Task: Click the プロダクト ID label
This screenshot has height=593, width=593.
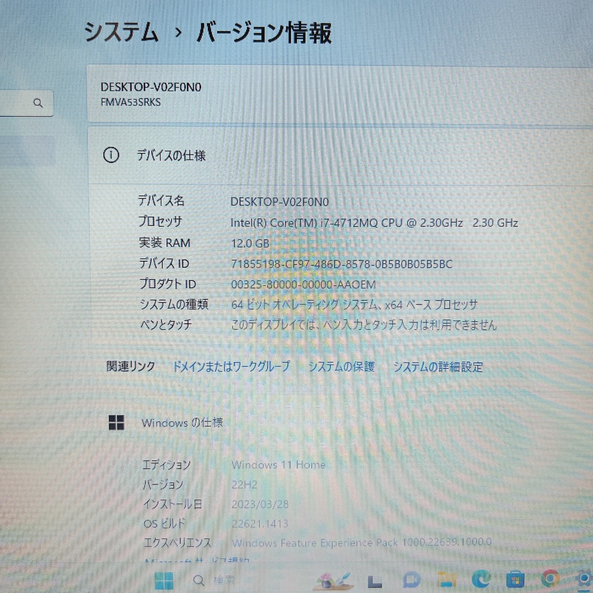Action: [168, 284]
